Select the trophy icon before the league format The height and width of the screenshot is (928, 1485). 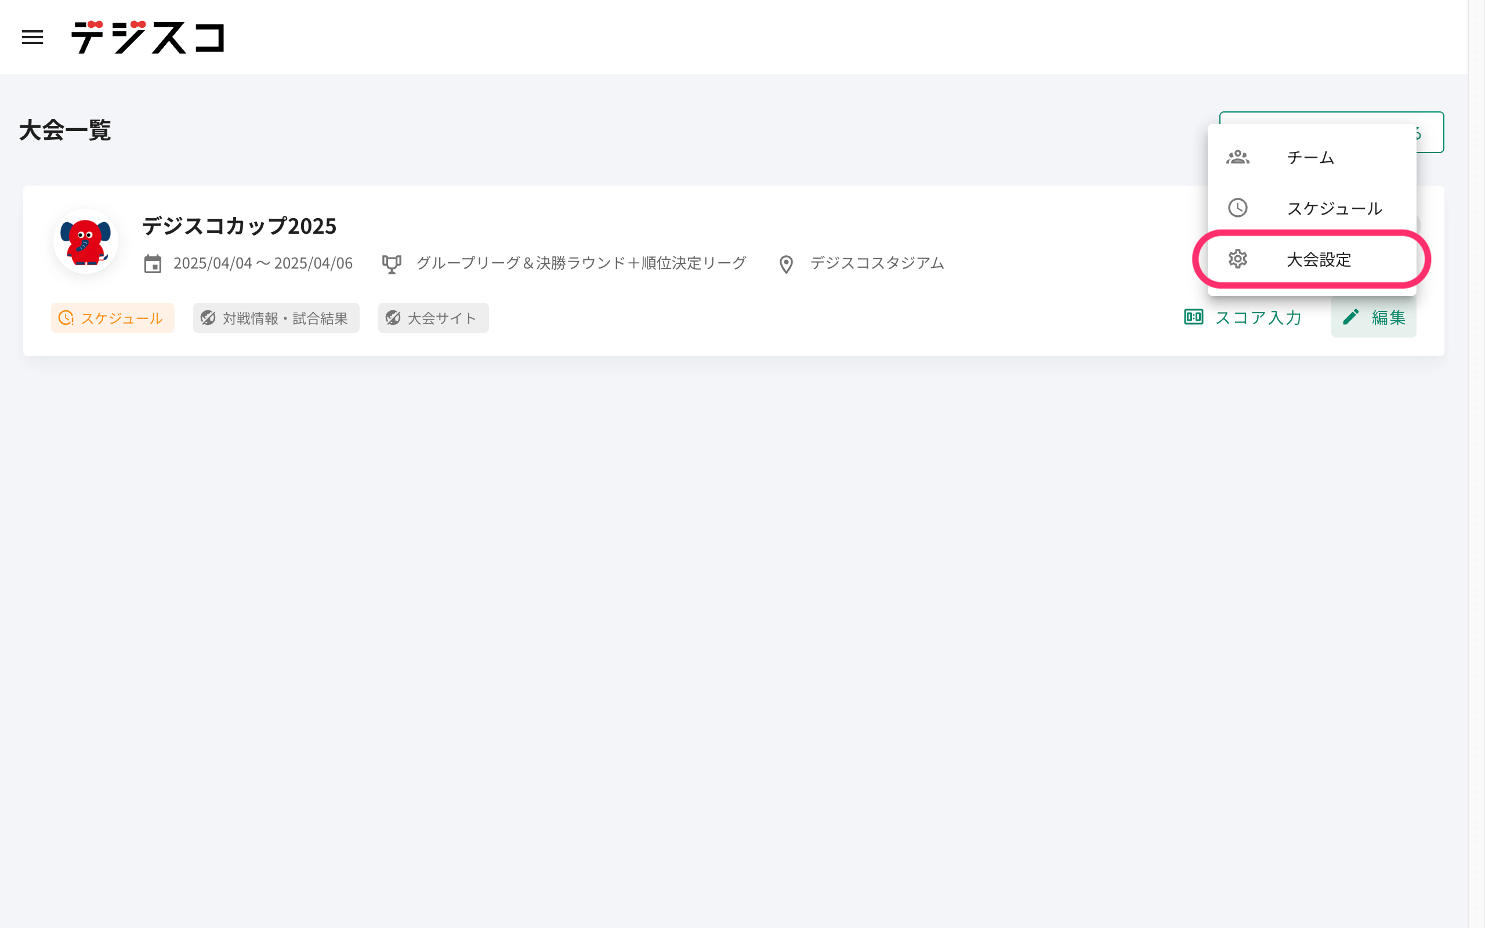(392, 263)
